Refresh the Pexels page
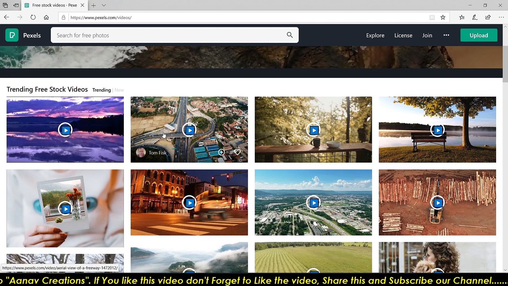 pos(33,17)
